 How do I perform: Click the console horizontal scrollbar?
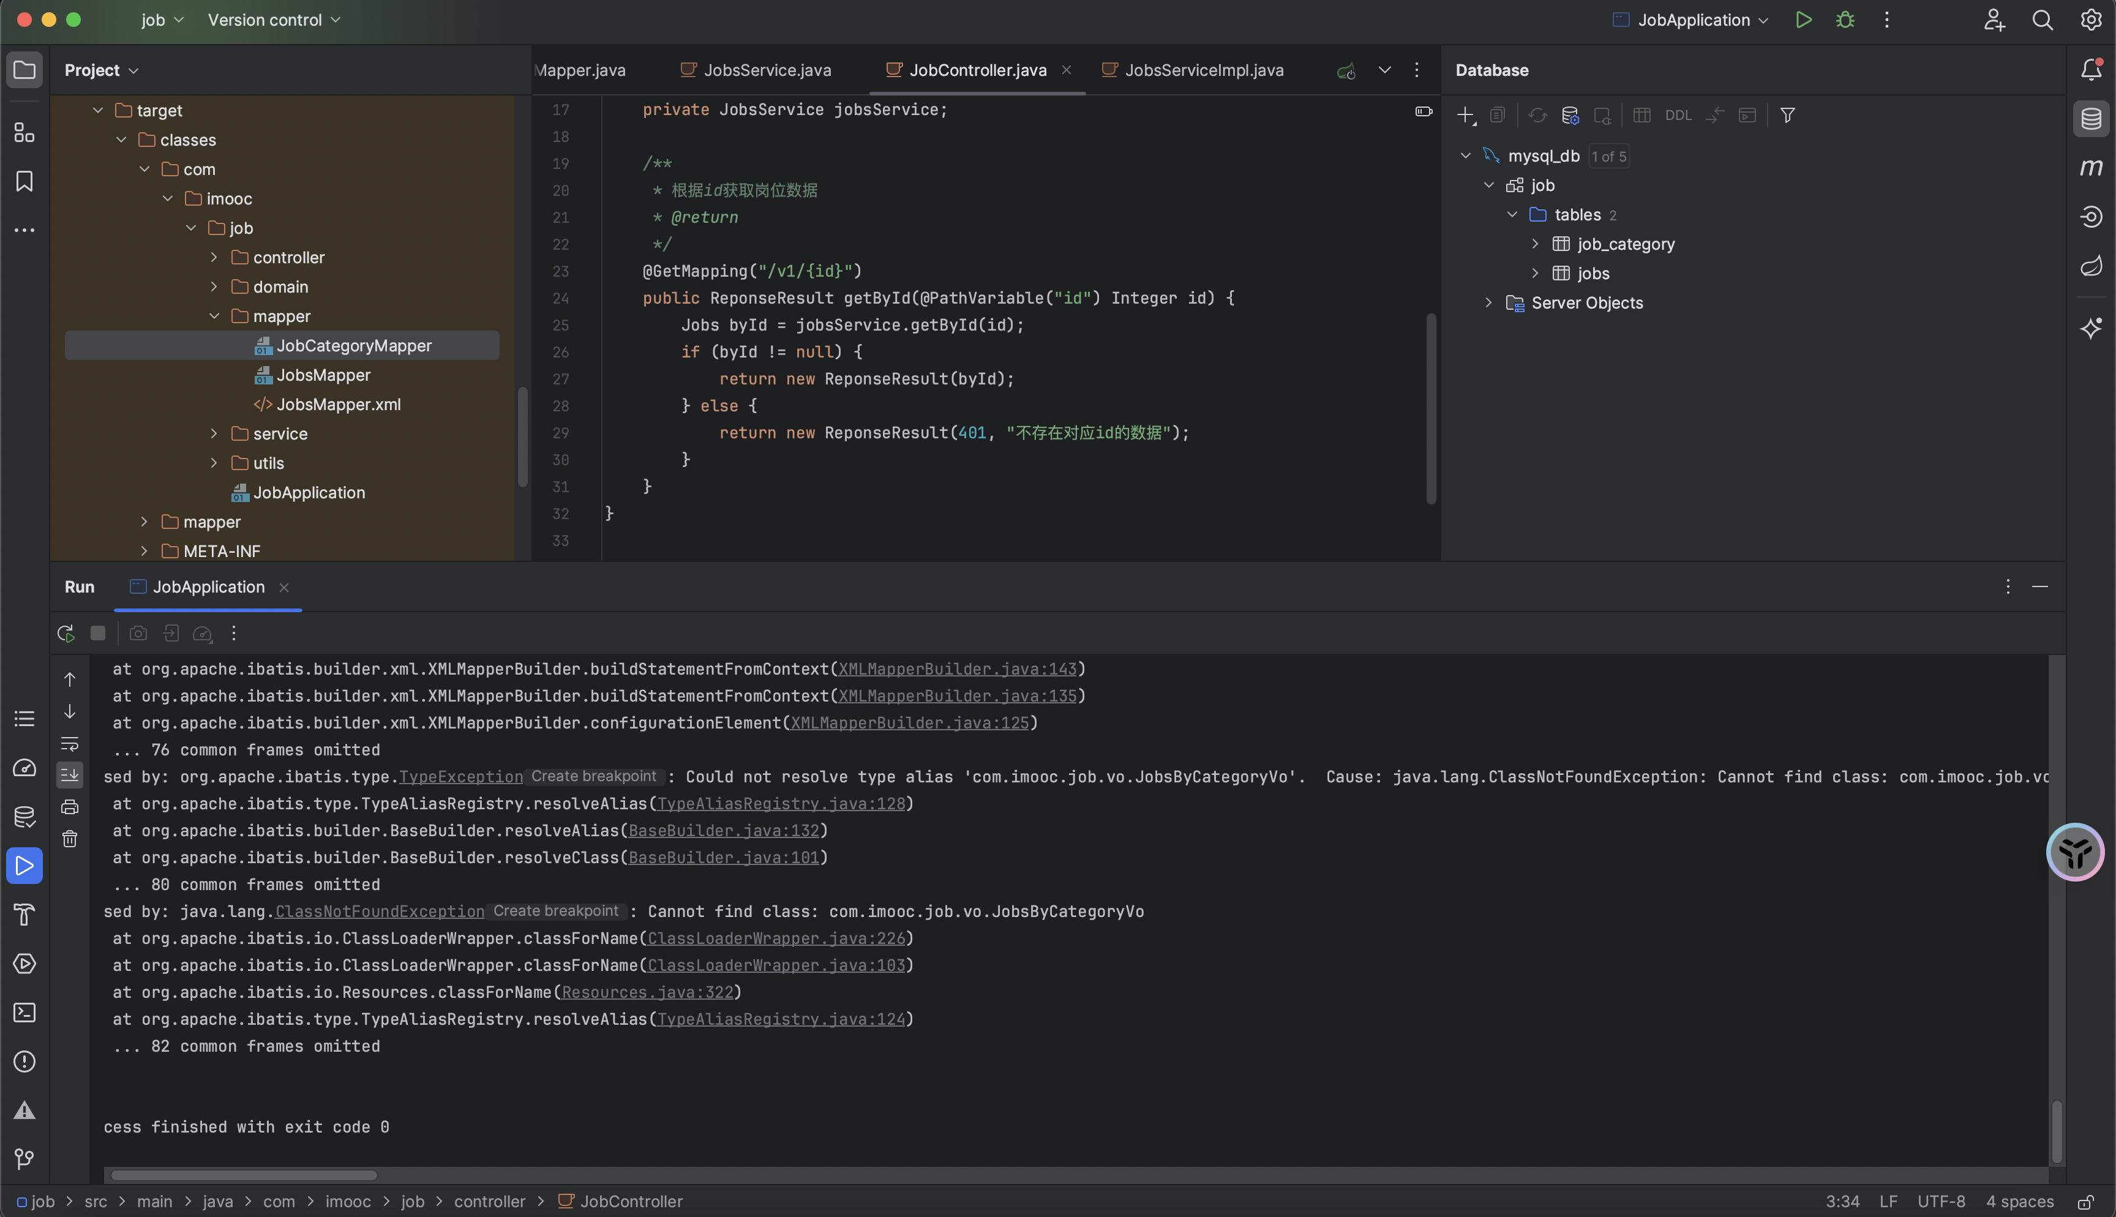tap(244, 1175)
